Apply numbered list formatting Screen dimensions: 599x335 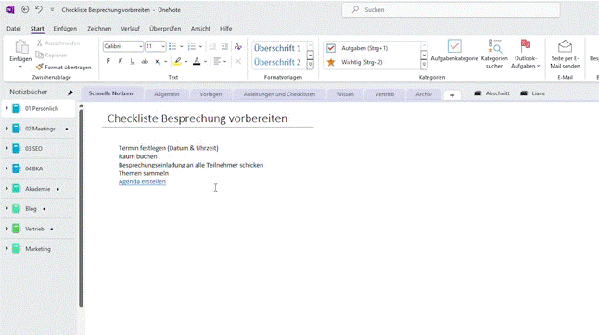coord(192,46)
